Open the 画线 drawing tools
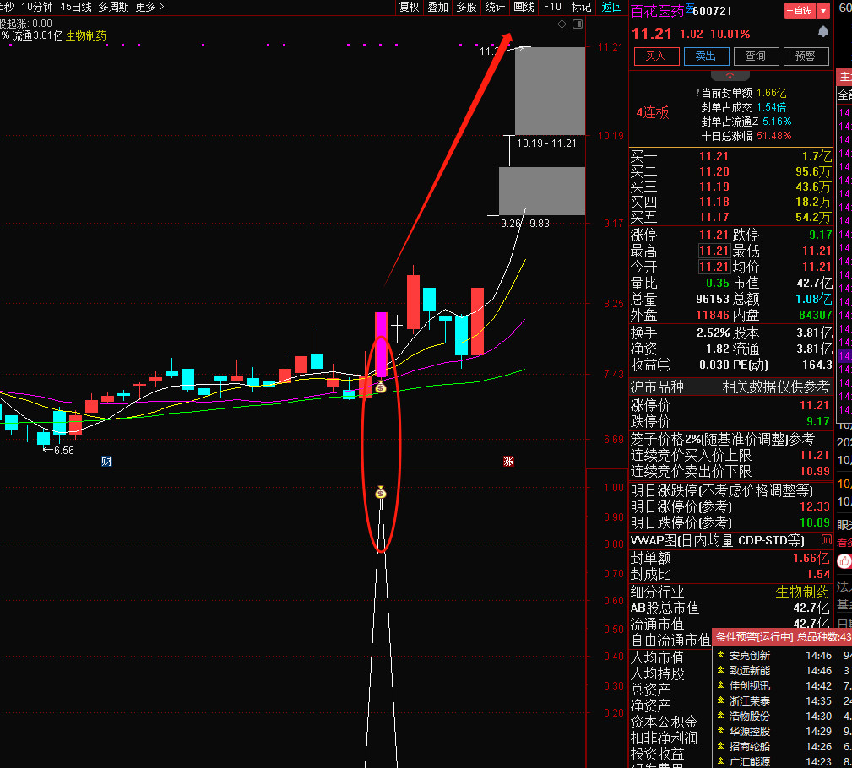 [524, 7]
